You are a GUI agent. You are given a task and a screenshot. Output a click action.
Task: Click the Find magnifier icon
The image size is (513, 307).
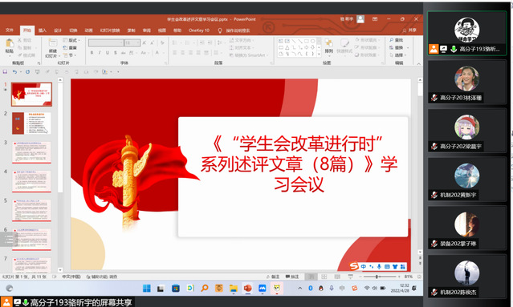click(392, 40)
